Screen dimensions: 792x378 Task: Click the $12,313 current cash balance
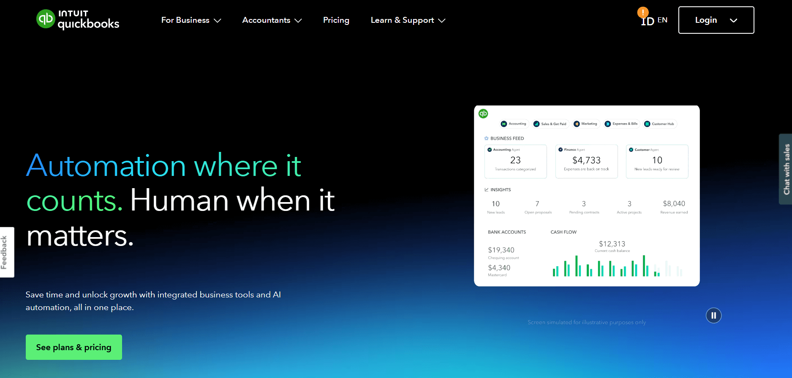click(612, 244)
